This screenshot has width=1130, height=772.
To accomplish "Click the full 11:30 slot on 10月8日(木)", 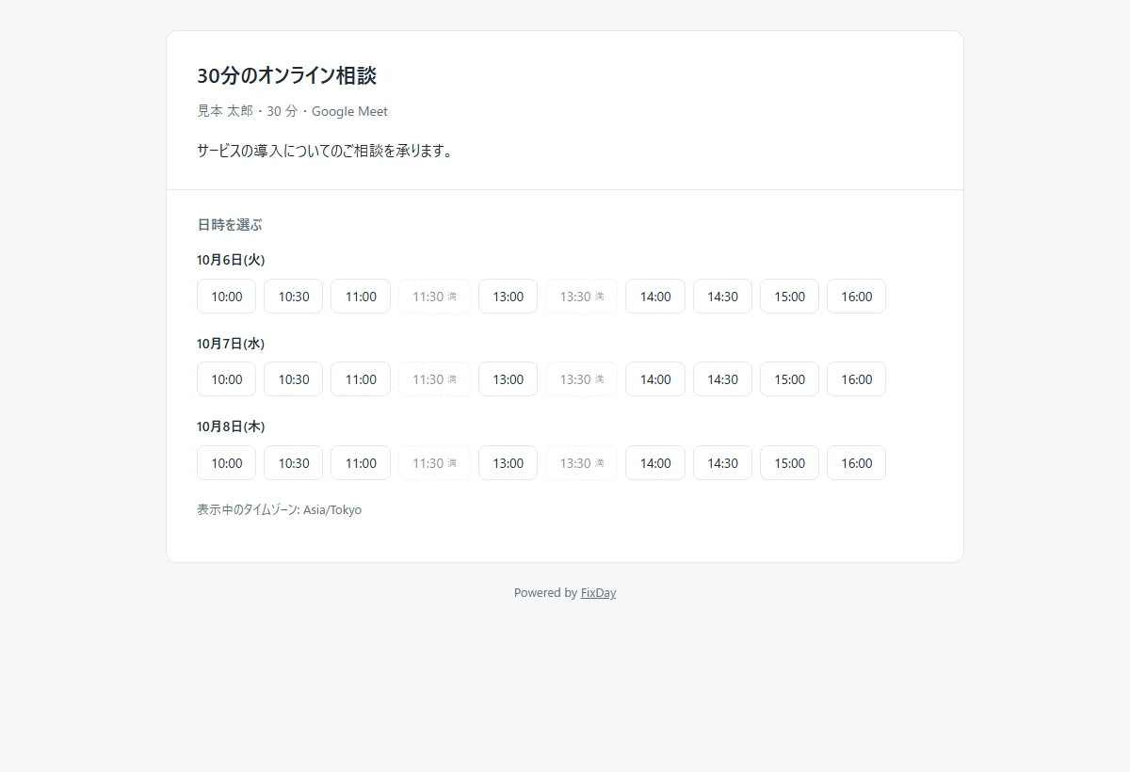I will pos(434,463).
